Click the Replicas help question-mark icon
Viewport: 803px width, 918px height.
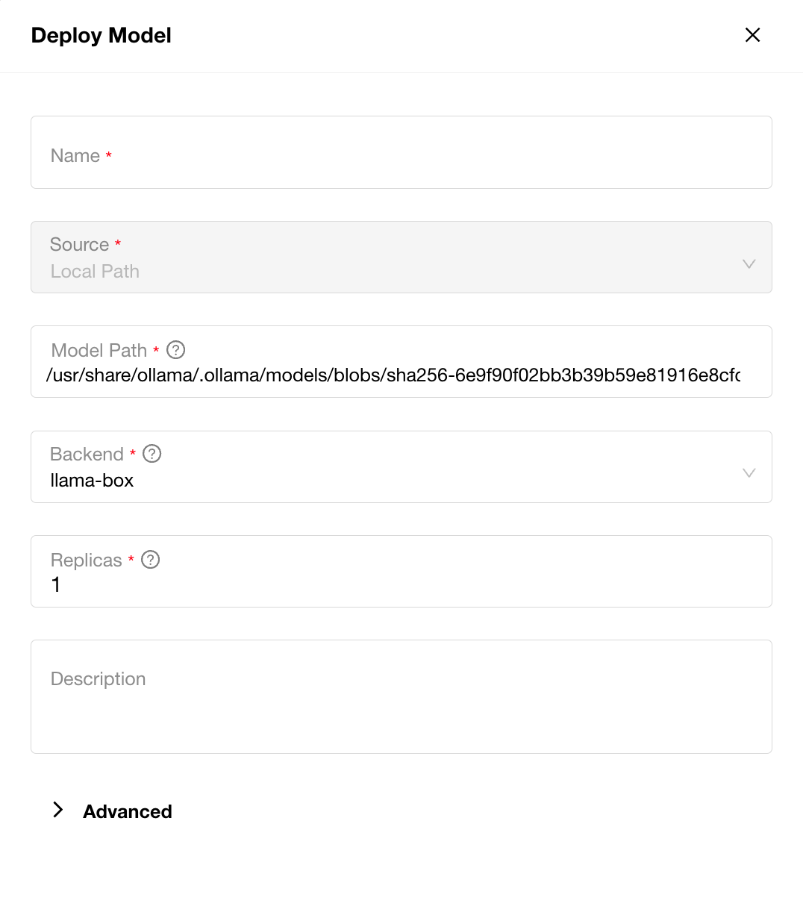[151, 560]
